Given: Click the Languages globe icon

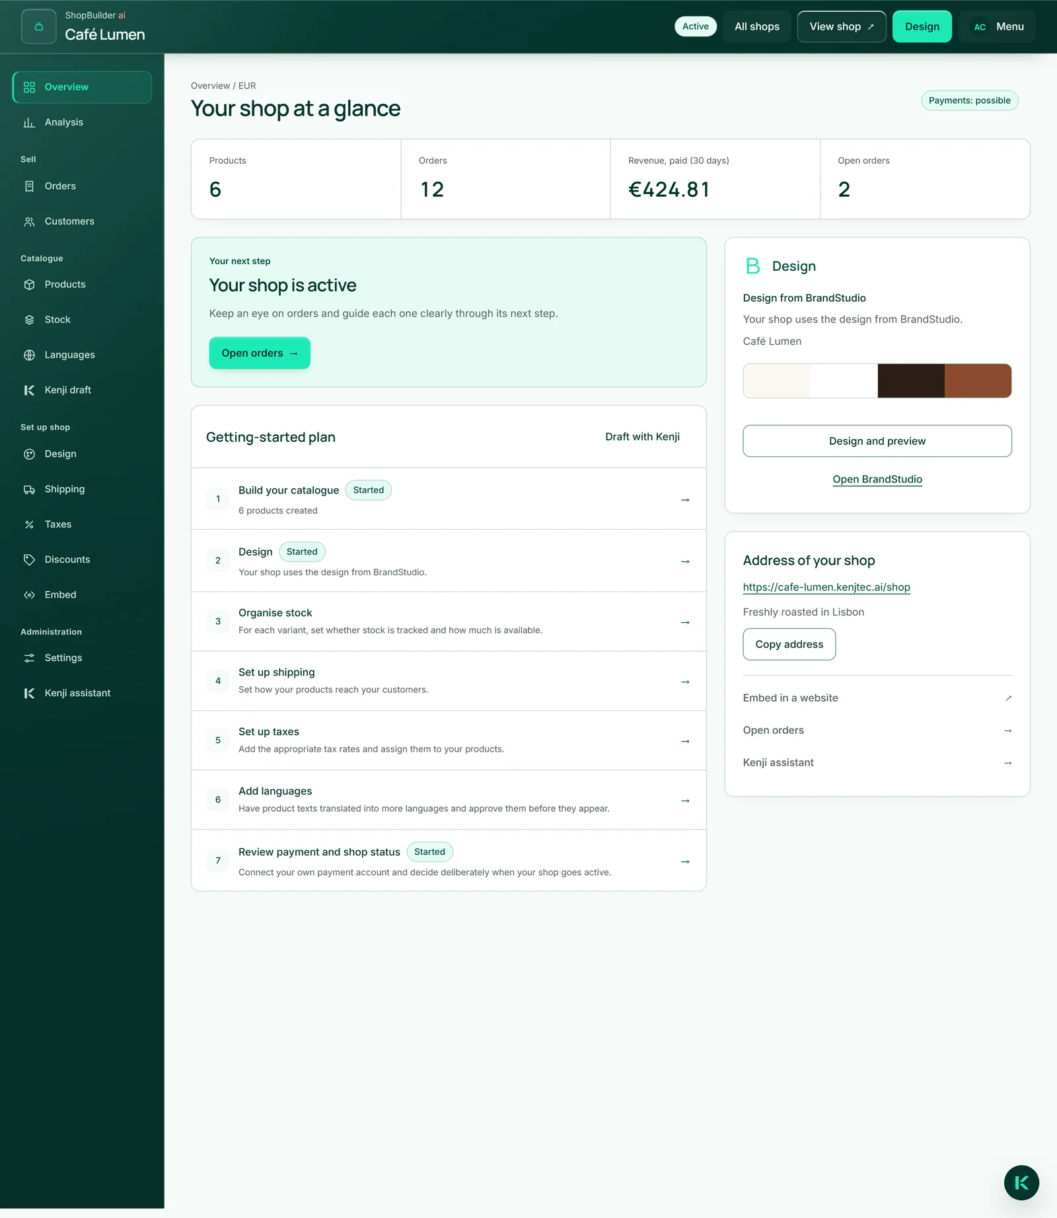Looking at the screenshot, I should coord(29,355).
